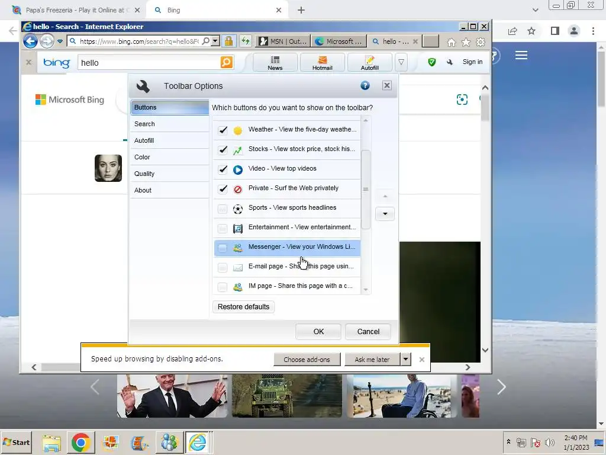Uncheck the Weather button checkbox

coord(223,130)
